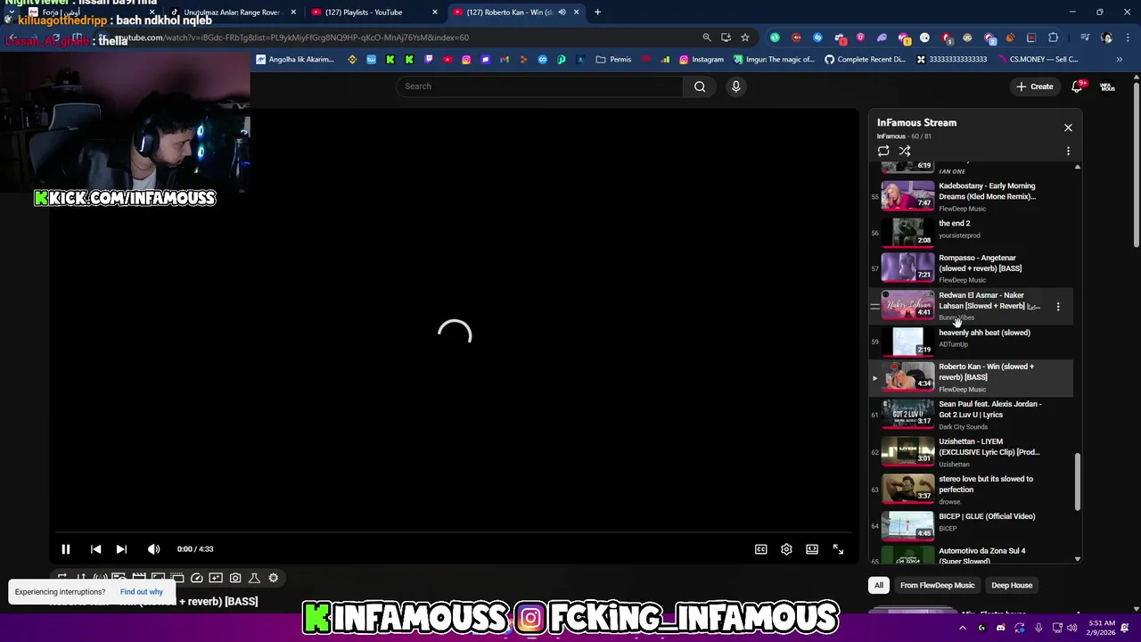The image size is (1141, 642).
Task: Click the zoom magnifier icon in address bar
Action: (706, 37)
